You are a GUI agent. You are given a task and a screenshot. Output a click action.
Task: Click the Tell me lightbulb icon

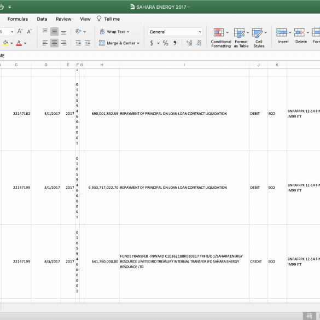(99, 19)
